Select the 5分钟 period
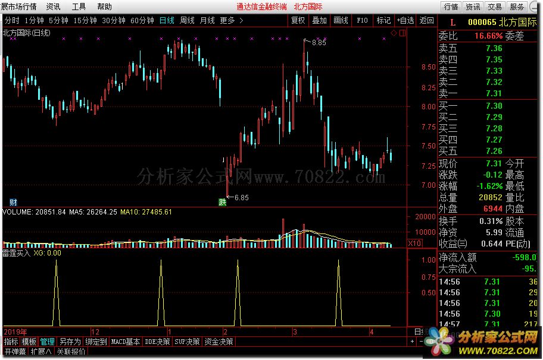Image resolution: width=543 pixels, height=360 pixels. pyautogui.click(x=58, y=21)
